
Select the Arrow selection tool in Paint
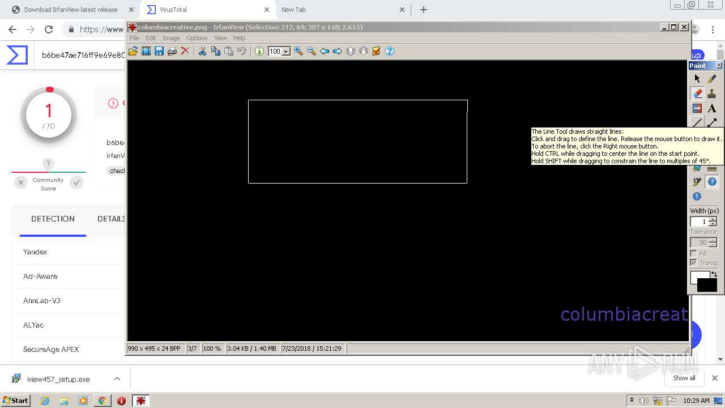[x=697, y=79]
